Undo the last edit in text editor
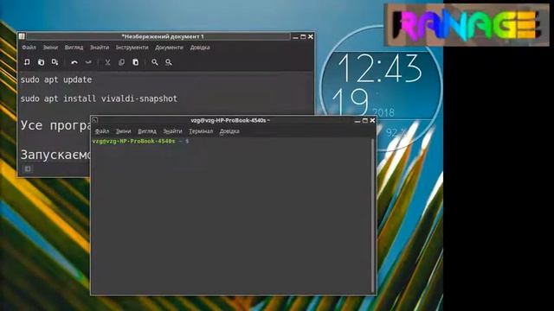Screen dimensions: 554x311 (x=74, y=62)
